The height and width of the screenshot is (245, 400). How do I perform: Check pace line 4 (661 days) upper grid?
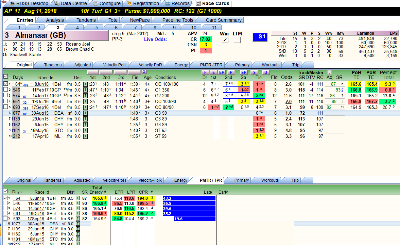(x=6, y=101)
